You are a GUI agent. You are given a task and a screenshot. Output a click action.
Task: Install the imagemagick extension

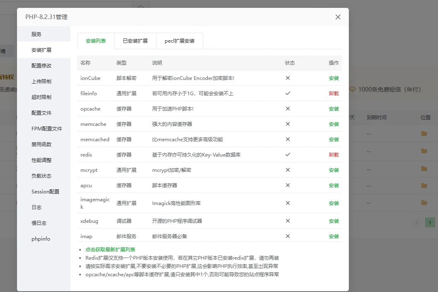tap(333, 203)
